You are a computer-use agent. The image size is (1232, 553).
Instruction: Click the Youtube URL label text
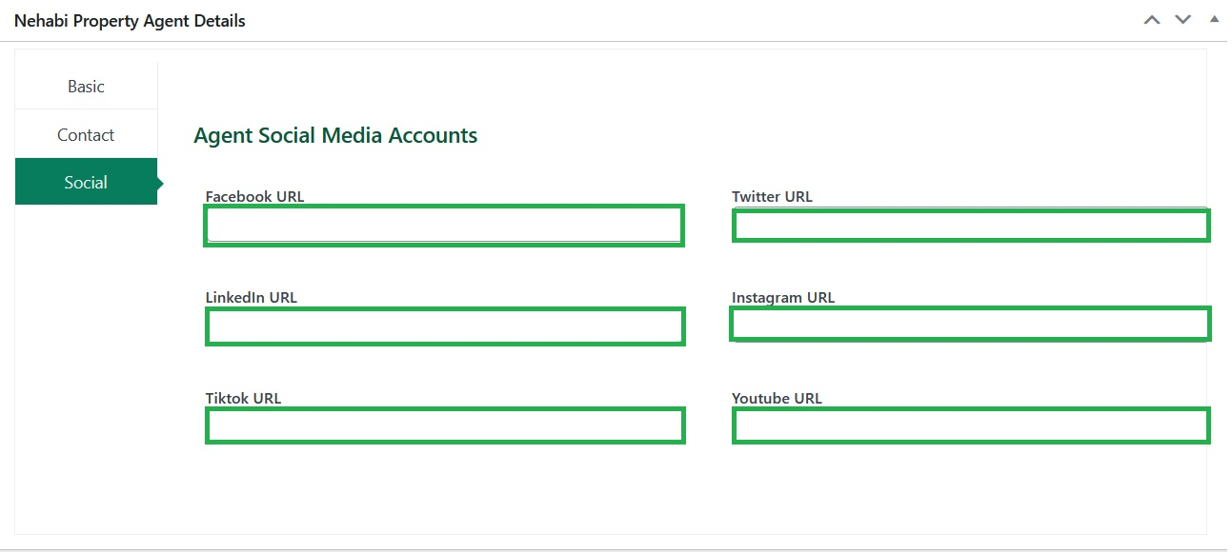pos(777,398)
